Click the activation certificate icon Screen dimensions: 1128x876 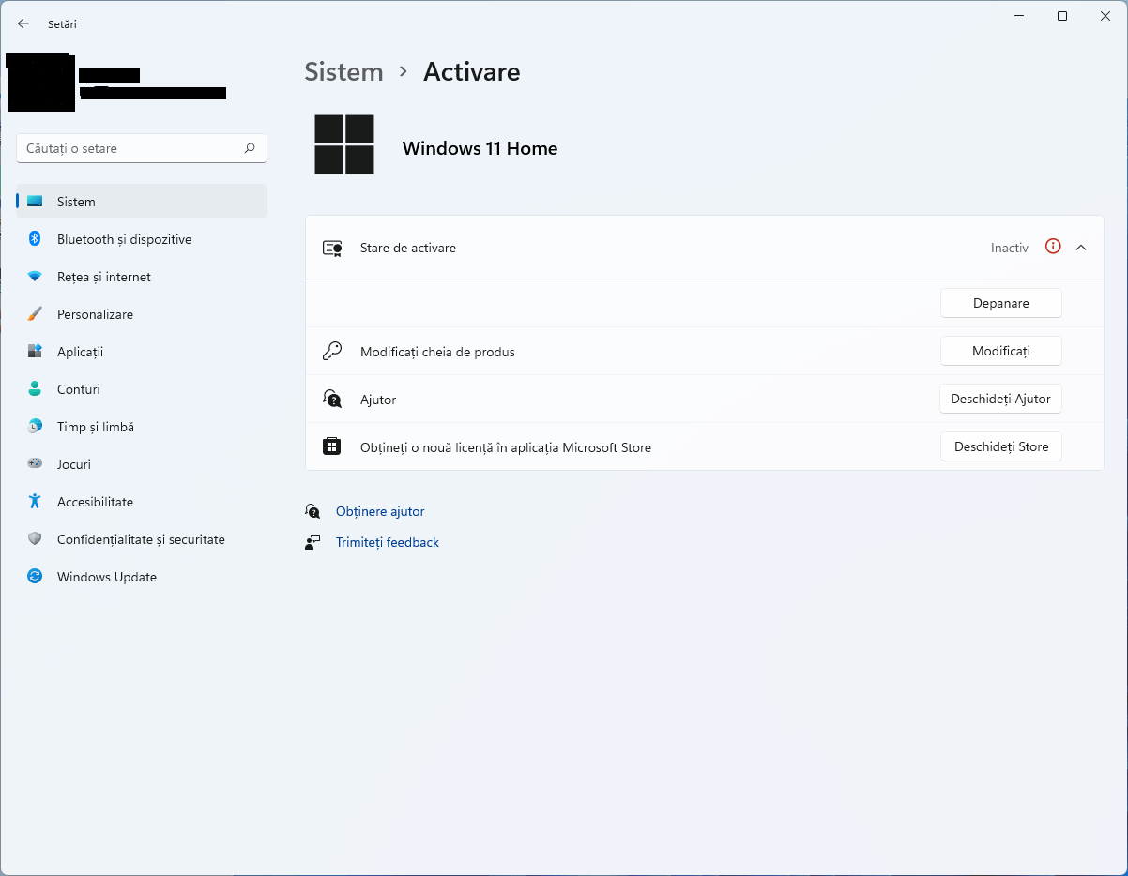pos(332,248)
